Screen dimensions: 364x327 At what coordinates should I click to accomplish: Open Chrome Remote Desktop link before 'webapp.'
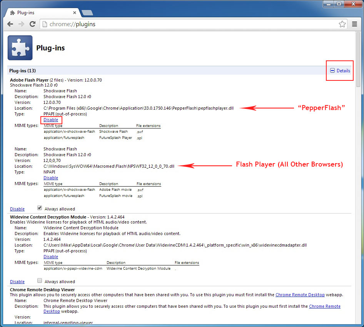click(300, 295)
